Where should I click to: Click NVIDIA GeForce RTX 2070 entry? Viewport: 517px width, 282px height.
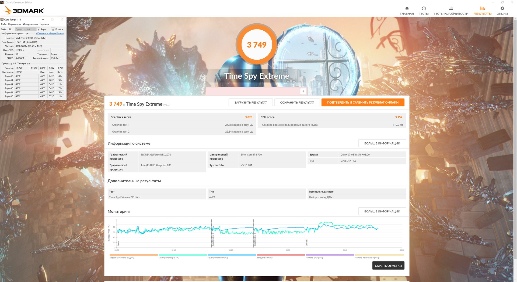pos(156,155)
